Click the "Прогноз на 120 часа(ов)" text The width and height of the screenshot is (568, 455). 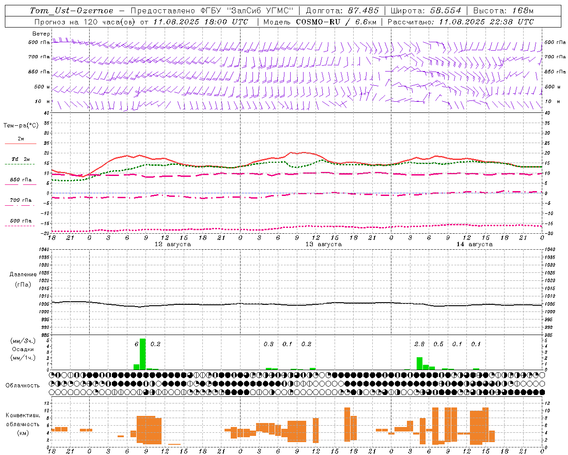pos(86,22)
